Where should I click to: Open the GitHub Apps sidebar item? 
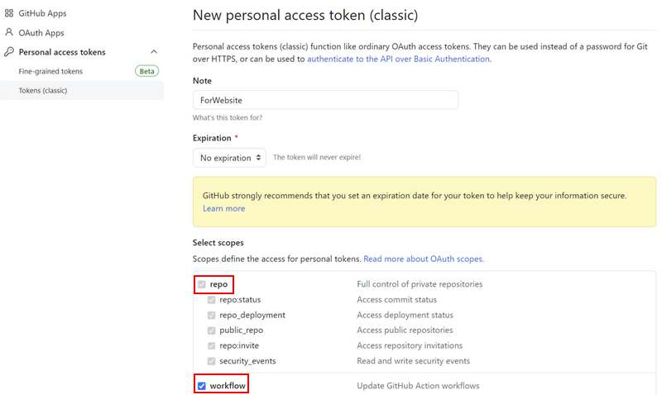pyautogui.click(x=42, y=13)
